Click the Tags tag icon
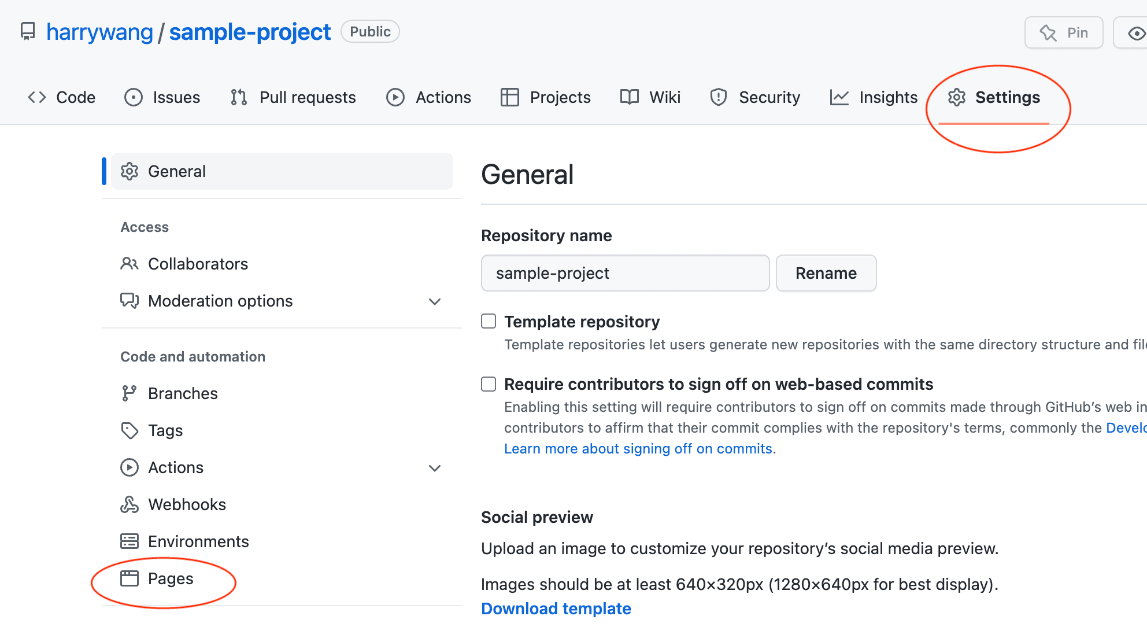 tap(129, 430)
